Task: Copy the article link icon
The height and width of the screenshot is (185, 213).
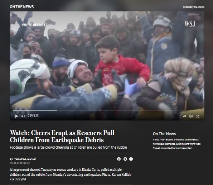Action: (131, 159)
